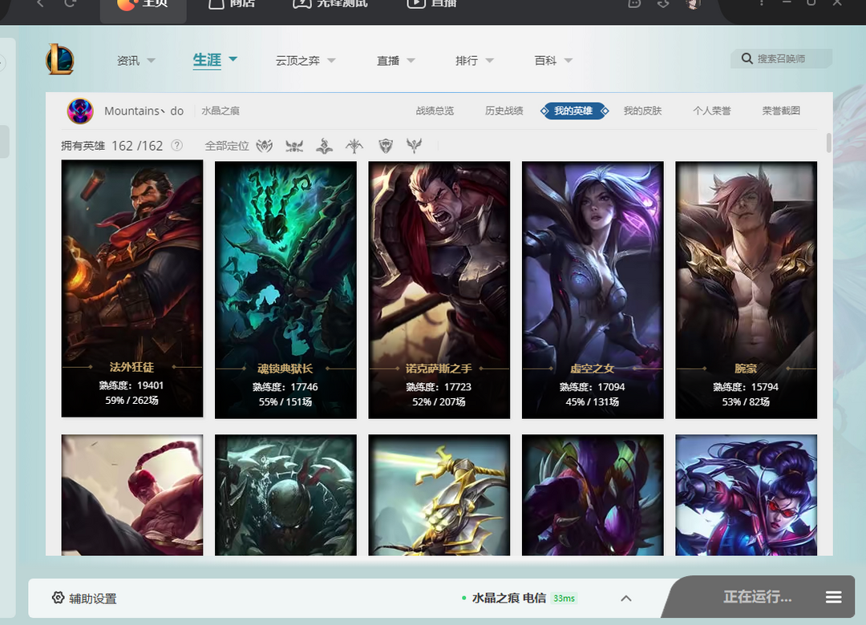The width and height of the screenshot is (866, 625).
Task: Click the 45% / 131场 stat
Action: 592,402
